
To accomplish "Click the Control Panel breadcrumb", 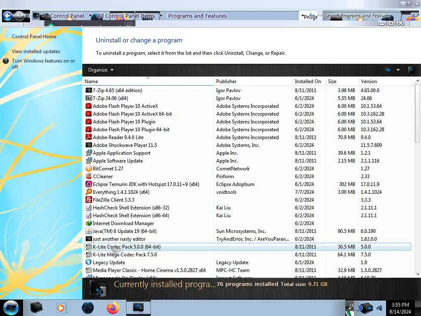I will (67, 16).
